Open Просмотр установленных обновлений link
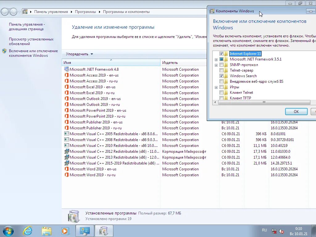This screenshot has height=237, width=316. 31,41
